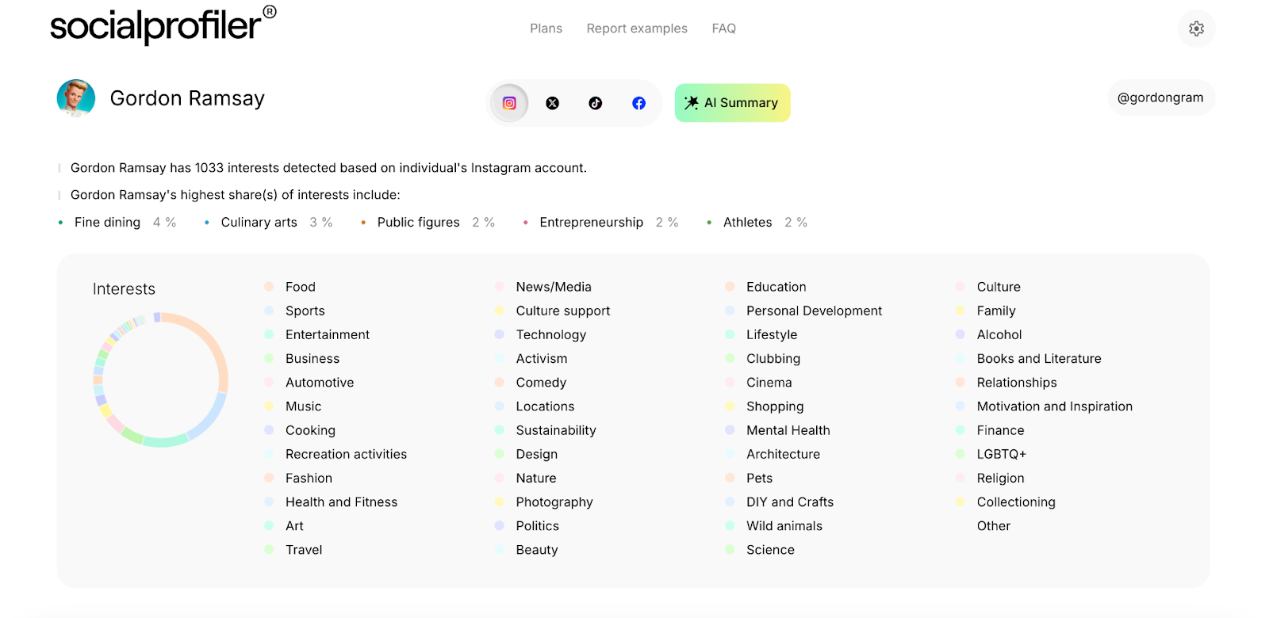Click the Mental Health label

click(788, 430)
